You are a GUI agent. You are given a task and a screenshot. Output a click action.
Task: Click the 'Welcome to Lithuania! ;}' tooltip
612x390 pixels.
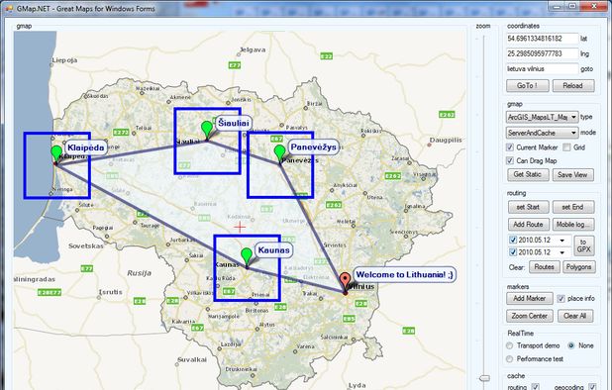(x=405, y=274)
